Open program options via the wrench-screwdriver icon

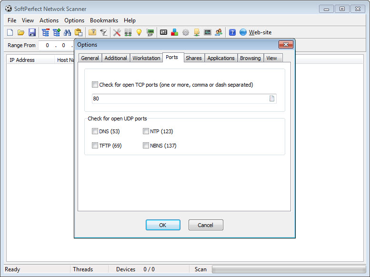tap(117, 32)
